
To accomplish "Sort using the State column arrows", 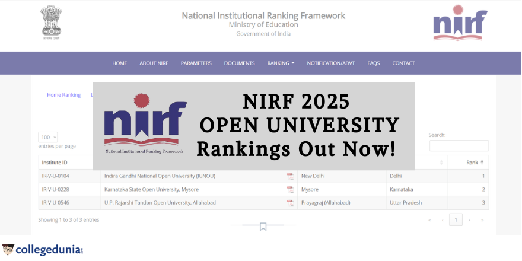I will (x=441, y=163).
